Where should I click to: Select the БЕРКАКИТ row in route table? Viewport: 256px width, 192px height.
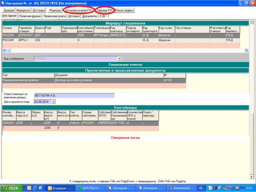point(26,35)
